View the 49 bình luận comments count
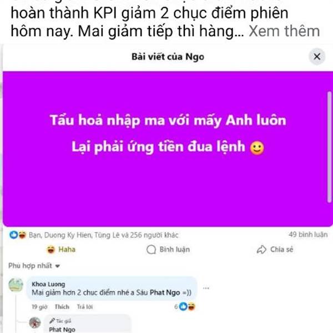This screenshot has width=333, height=333. pos(308,234)
